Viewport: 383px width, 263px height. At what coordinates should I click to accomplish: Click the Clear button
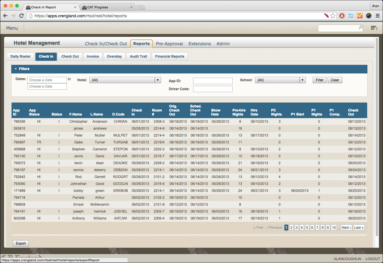coord(335,80)
